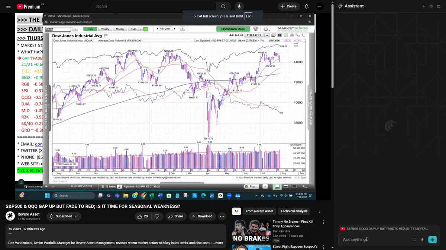
Task: Click the Related Information side panel tab
Action: click(x=311, y=107)
